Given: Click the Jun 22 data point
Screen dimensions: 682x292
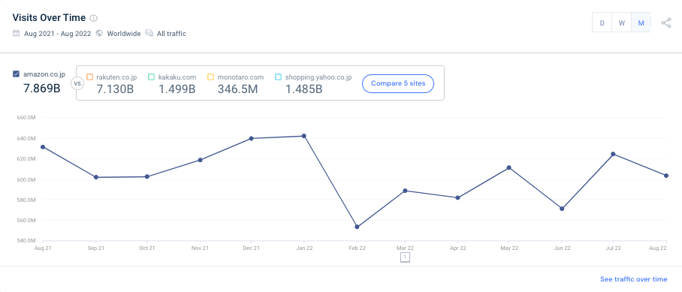Looking at the screenshot, I should (562, 209).
